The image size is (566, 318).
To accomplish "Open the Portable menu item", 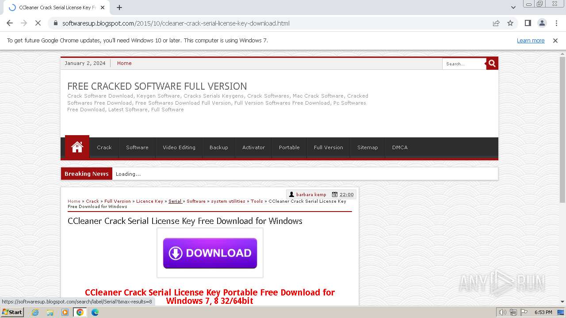I will [x=289, y=148].
